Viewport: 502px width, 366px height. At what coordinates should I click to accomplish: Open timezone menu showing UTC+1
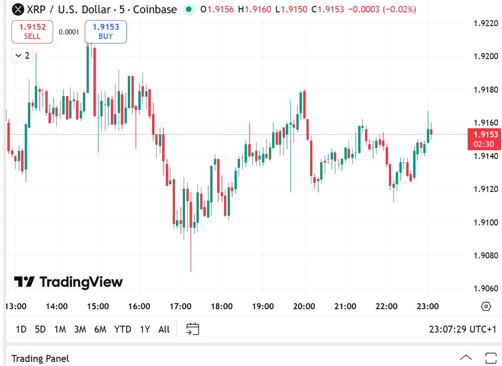pyautogui.click(x=463, y=329)
